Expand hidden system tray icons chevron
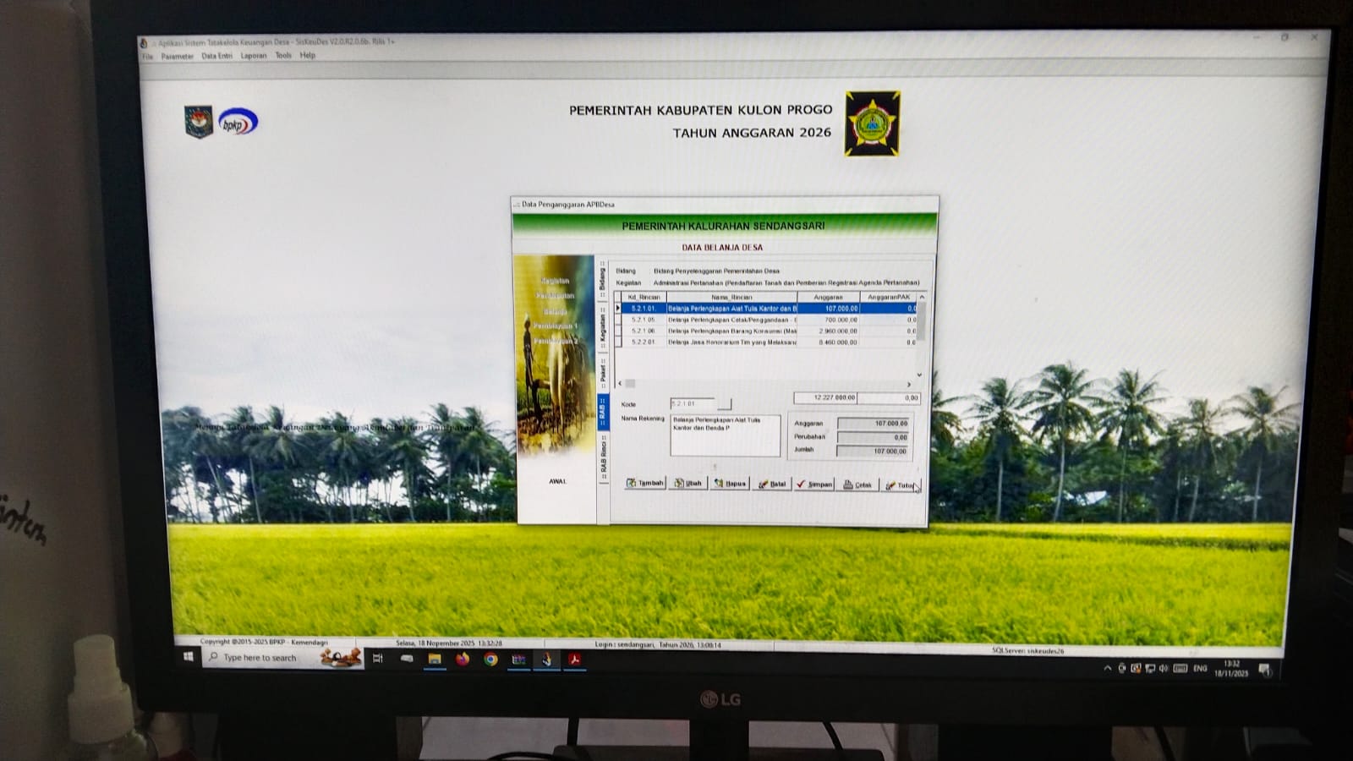This screenshot has height=761, width=1353. 1108,668
